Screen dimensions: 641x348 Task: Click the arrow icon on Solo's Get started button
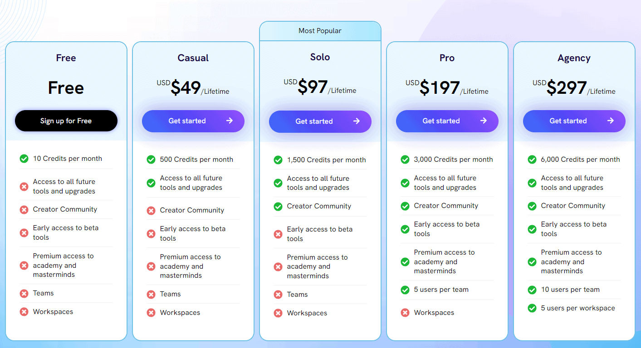pos(357,121)
